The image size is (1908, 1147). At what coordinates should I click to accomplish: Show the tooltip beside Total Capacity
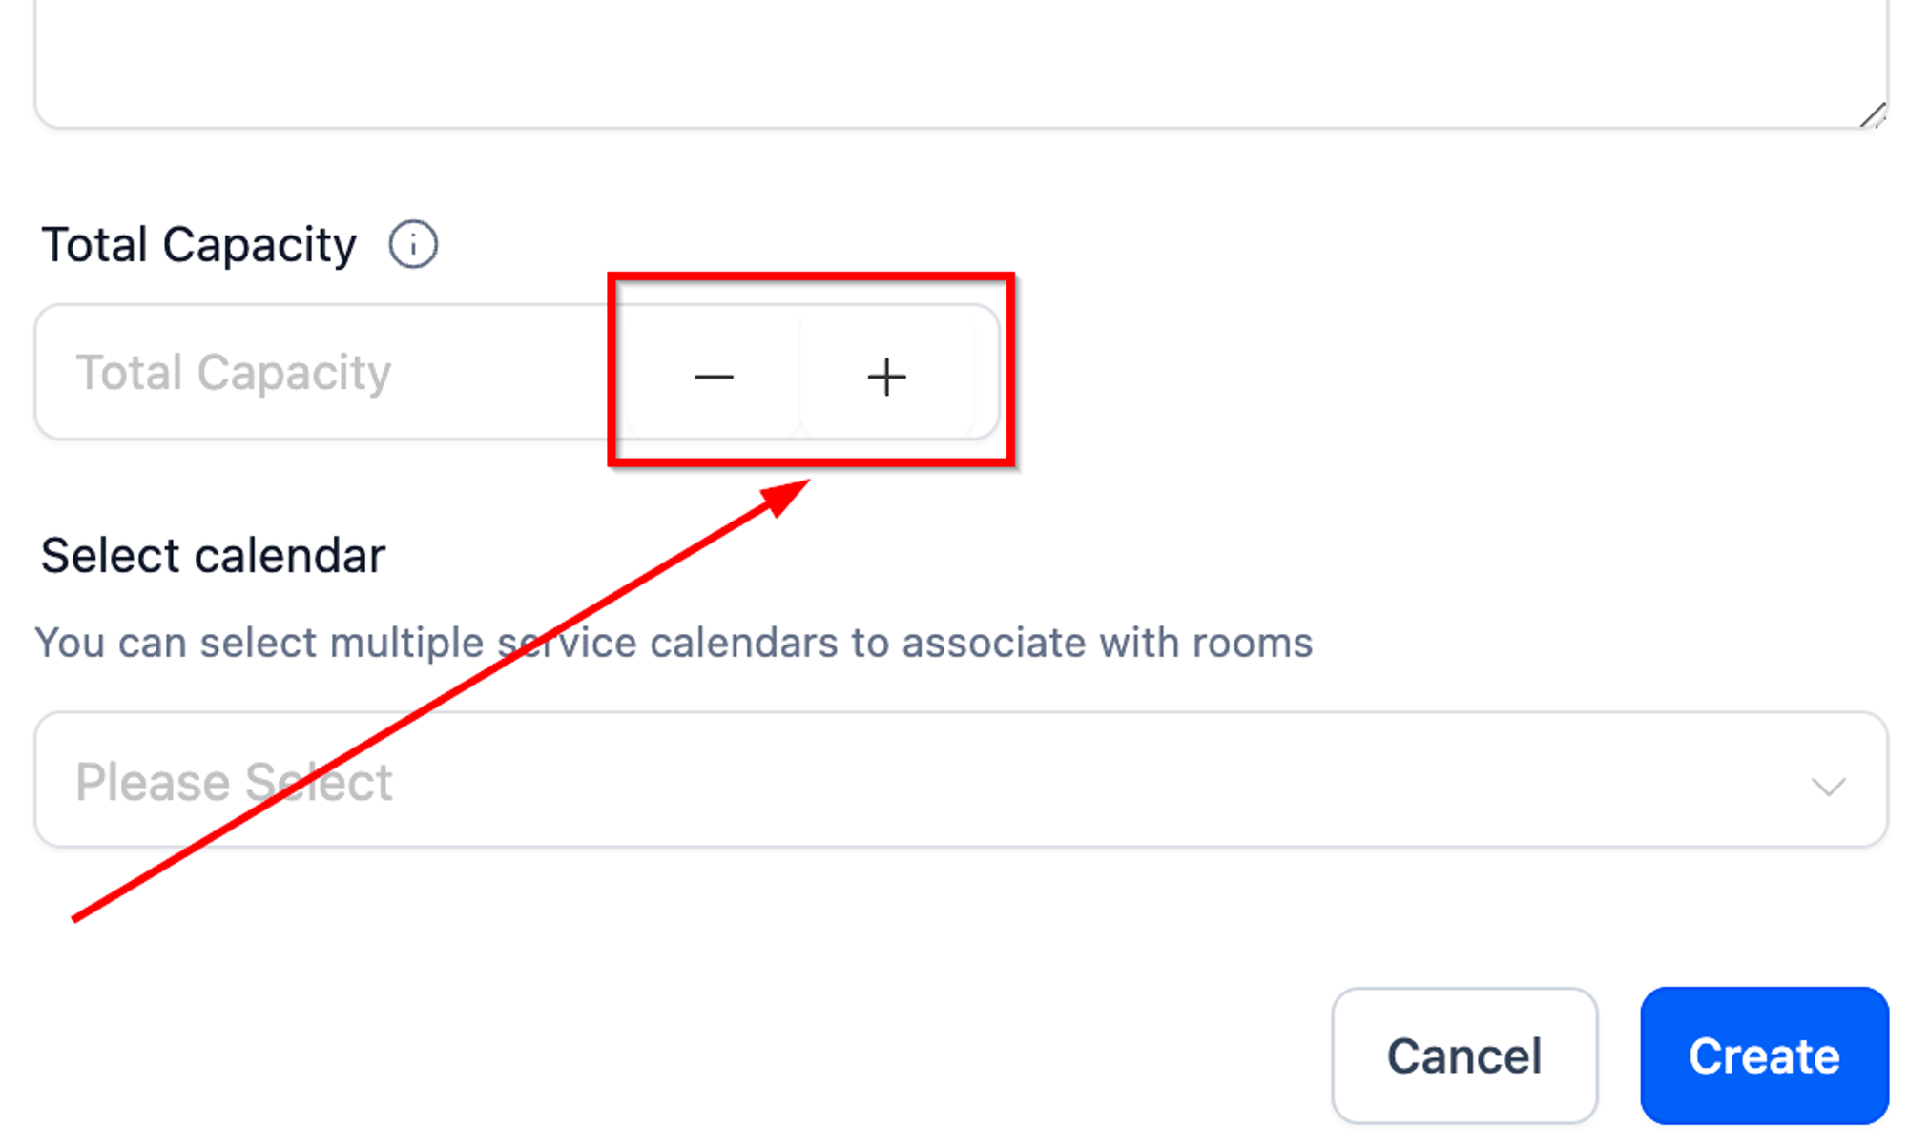pos(413,245)
